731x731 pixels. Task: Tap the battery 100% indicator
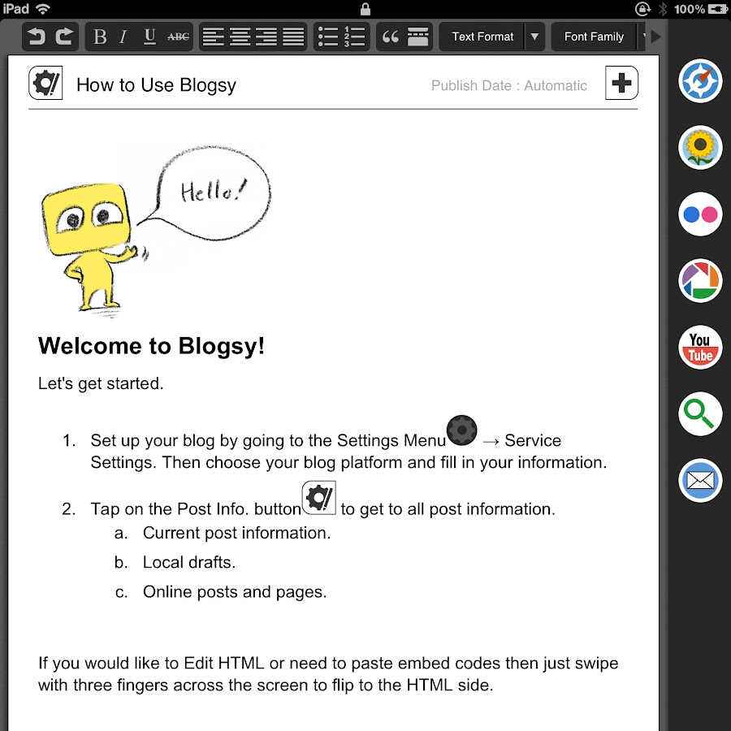(x=701, y=9)
